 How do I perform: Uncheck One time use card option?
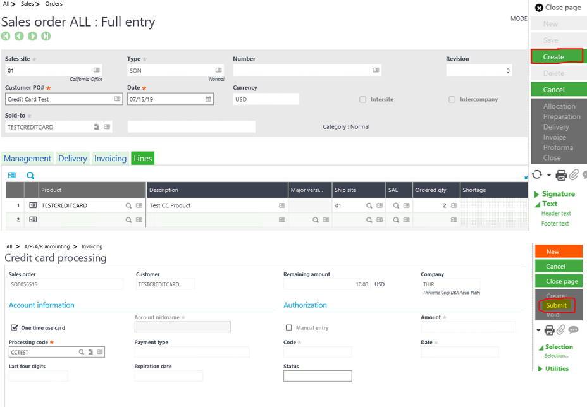tap(15, 328)
